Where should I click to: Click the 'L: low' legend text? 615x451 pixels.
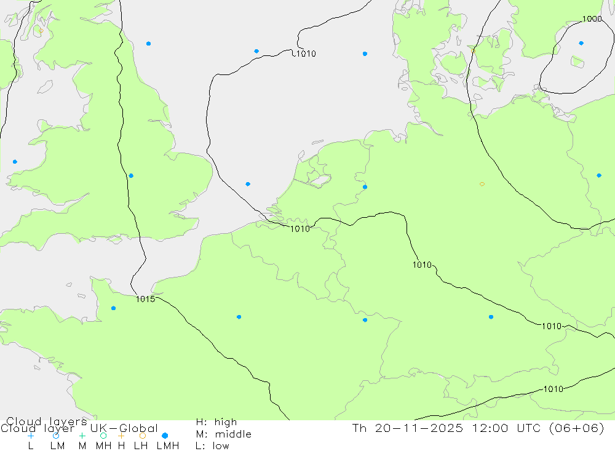pyautogui.click(x=213, y=446)
